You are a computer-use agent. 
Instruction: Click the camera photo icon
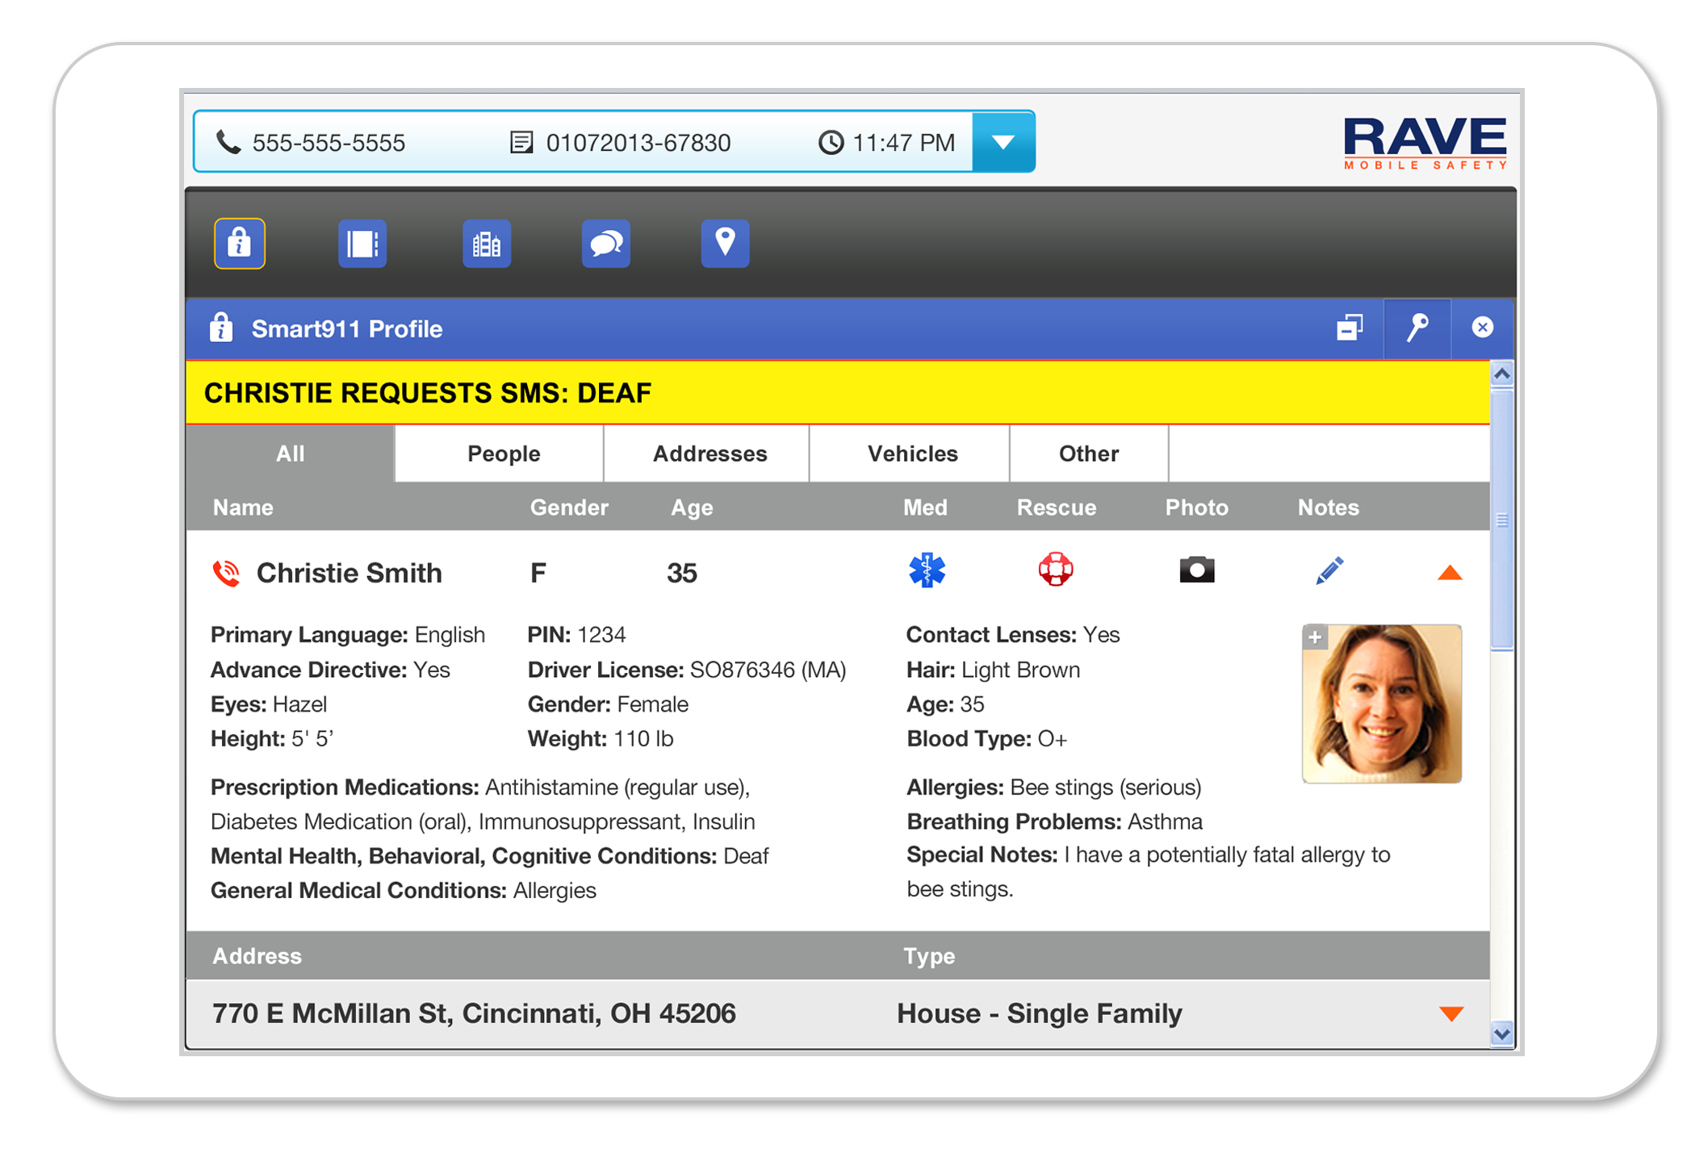[x=1196, y=570]
